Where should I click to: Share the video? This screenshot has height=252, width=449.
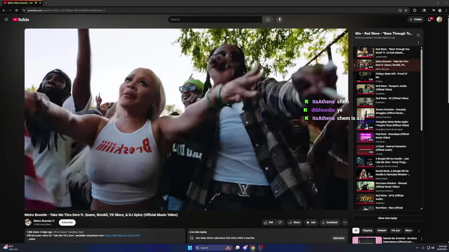point(294,222)
